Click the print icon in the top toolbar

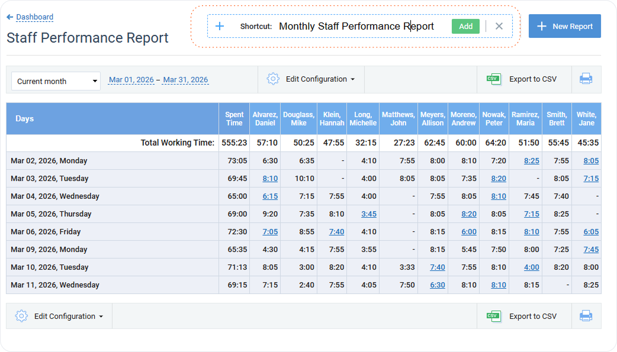click(x=586, y=79)
